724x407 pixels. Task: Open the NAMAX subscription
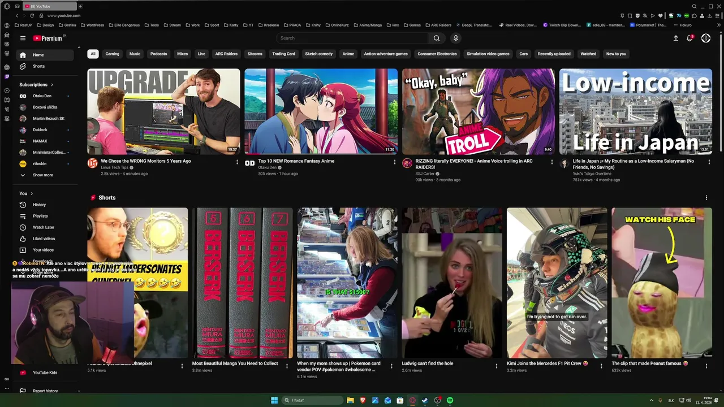pyautogui.click(x=45, y=141)
